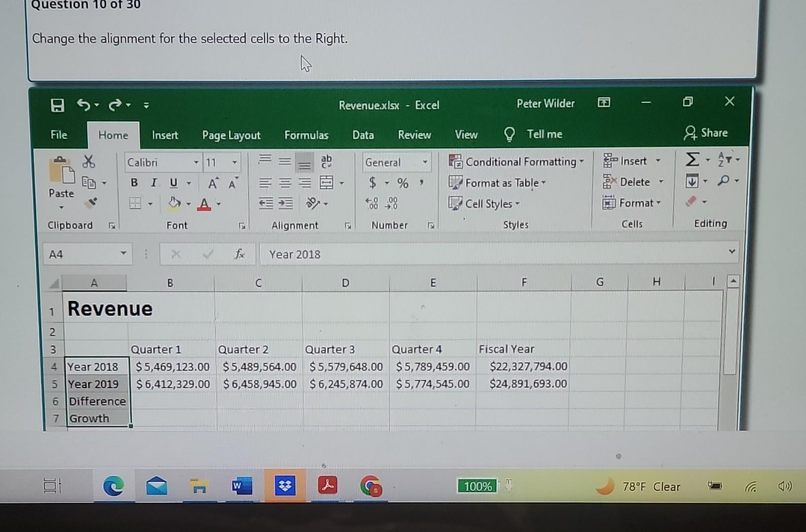Switch to Page Layout tab
This screenshot has width=806, height=532.
click(231, 135)
